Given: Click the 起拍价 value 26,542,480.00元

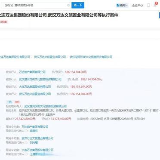Looking at the screenshot, I should click(25, 119).
